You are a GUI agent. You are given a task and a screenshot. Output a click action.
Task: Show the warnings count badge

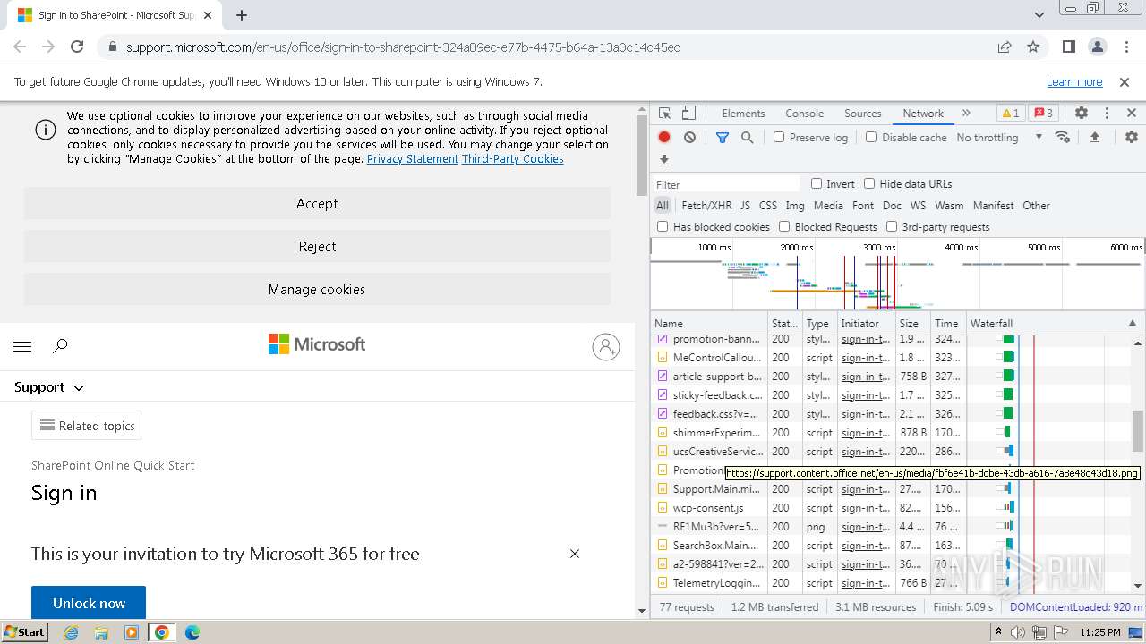coord(1011,114)
